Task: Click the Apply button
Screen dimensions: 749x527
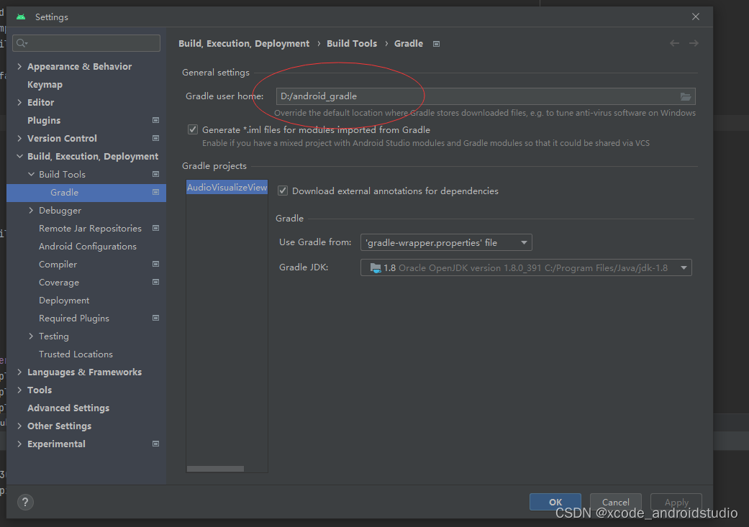Action: pyautogui.click(x=676, y=502)
